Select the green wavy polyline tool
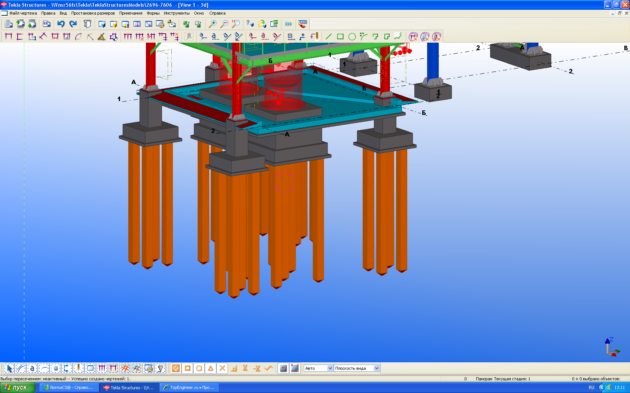Screen dimensions: 630x393 (398, 36)
